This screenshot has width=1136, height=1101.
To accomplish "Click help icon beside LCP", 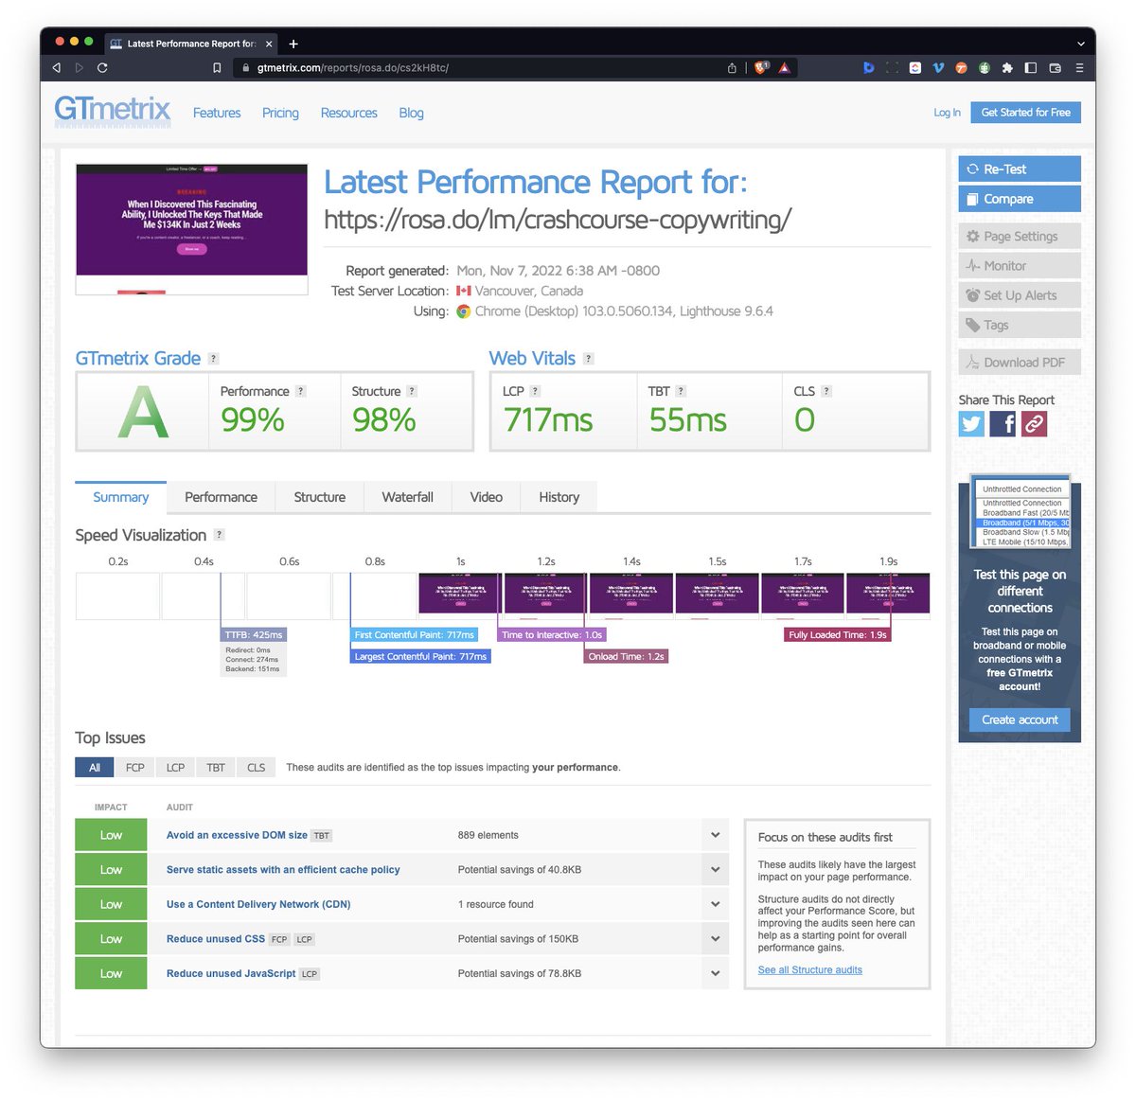I will pos(535,391).
